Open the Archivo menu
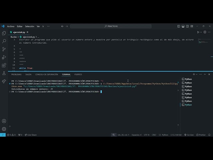The width and height of the screenshot is (213, 160). [11, 26]
